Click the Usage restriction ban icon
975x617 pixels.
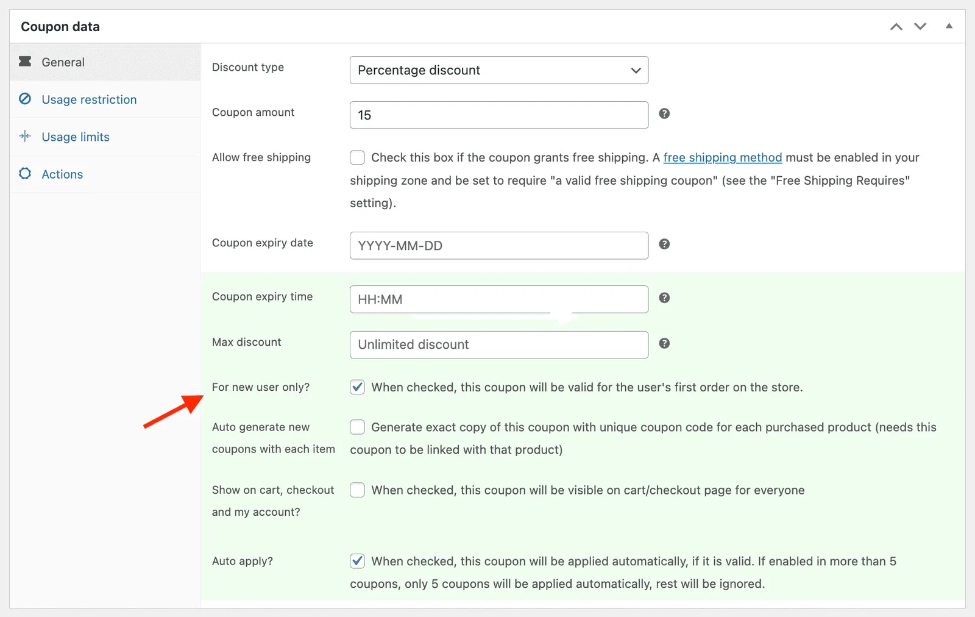(x=25, y=99)
